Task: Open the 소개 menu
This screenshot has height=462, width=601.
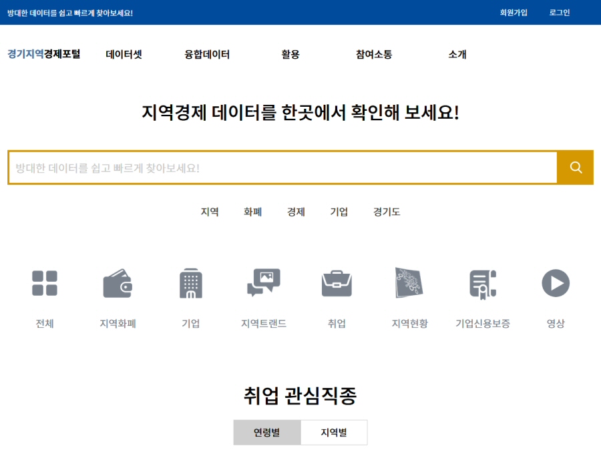Action: (457, 54)
